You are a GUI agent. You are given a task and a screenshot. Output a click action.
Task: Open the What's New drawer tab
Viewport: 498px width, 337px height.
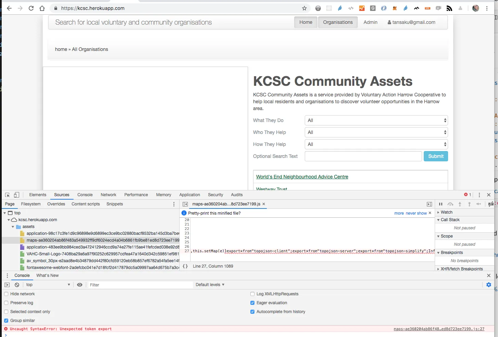[48, 275]
